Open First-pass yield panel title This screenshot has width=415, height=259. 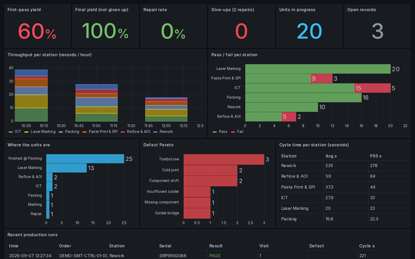(24, 10)
